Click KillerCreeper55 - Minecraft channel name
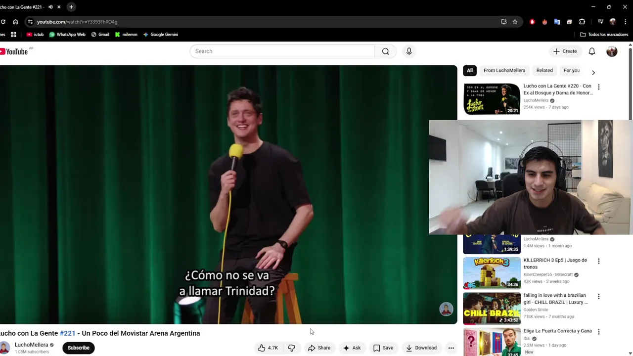Image resolution: width=633 pixels, height=356 pixels. click(x=548, y=274)
